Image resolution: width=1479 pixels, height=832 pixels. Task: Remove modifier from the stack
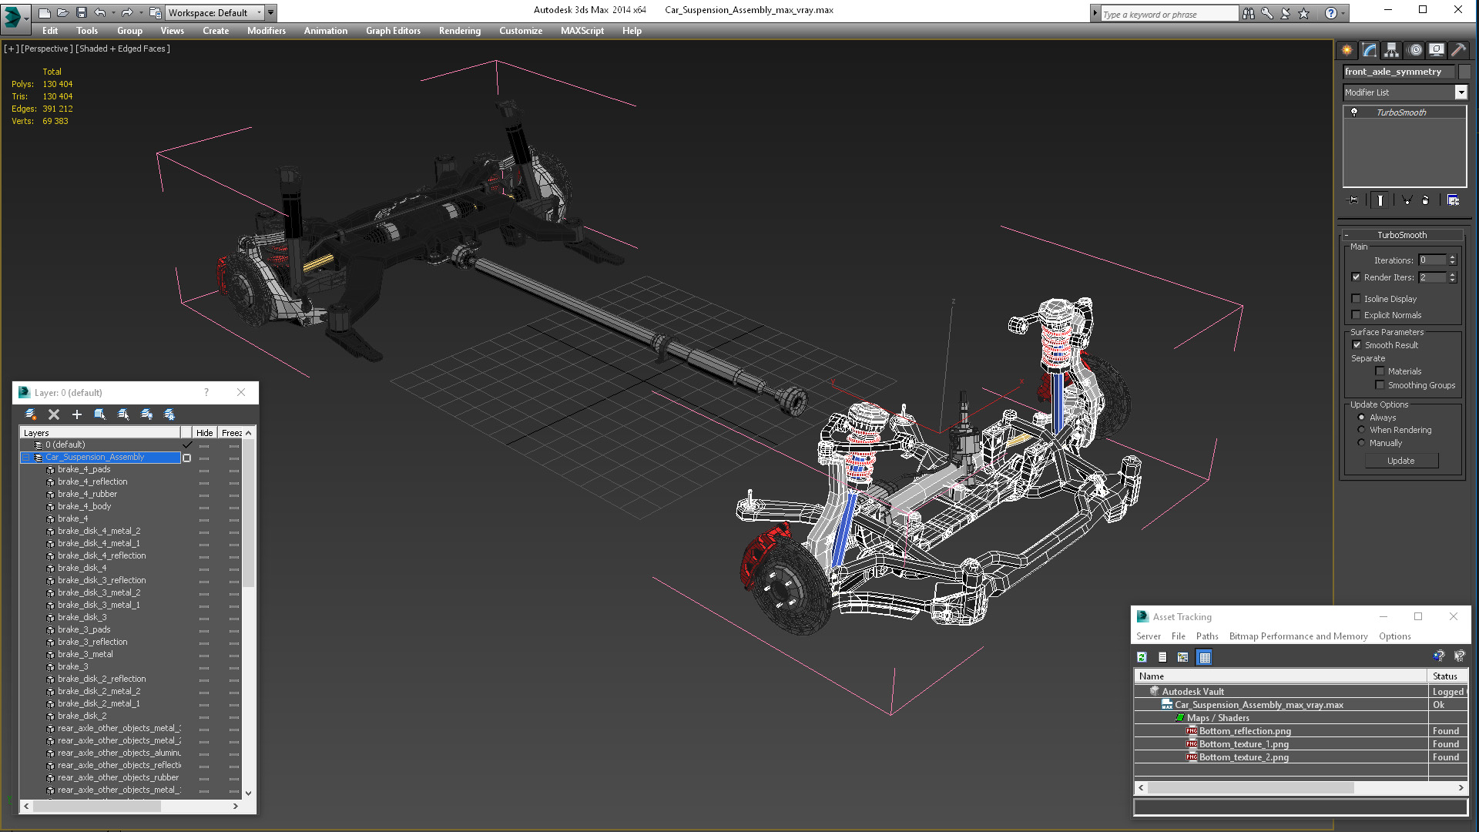1425,200
